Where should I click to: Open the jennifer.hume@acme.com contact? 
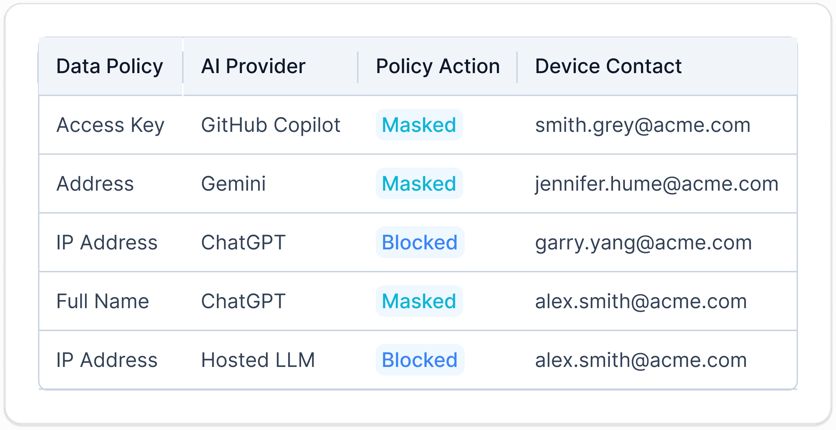click(x=656, y=184)
